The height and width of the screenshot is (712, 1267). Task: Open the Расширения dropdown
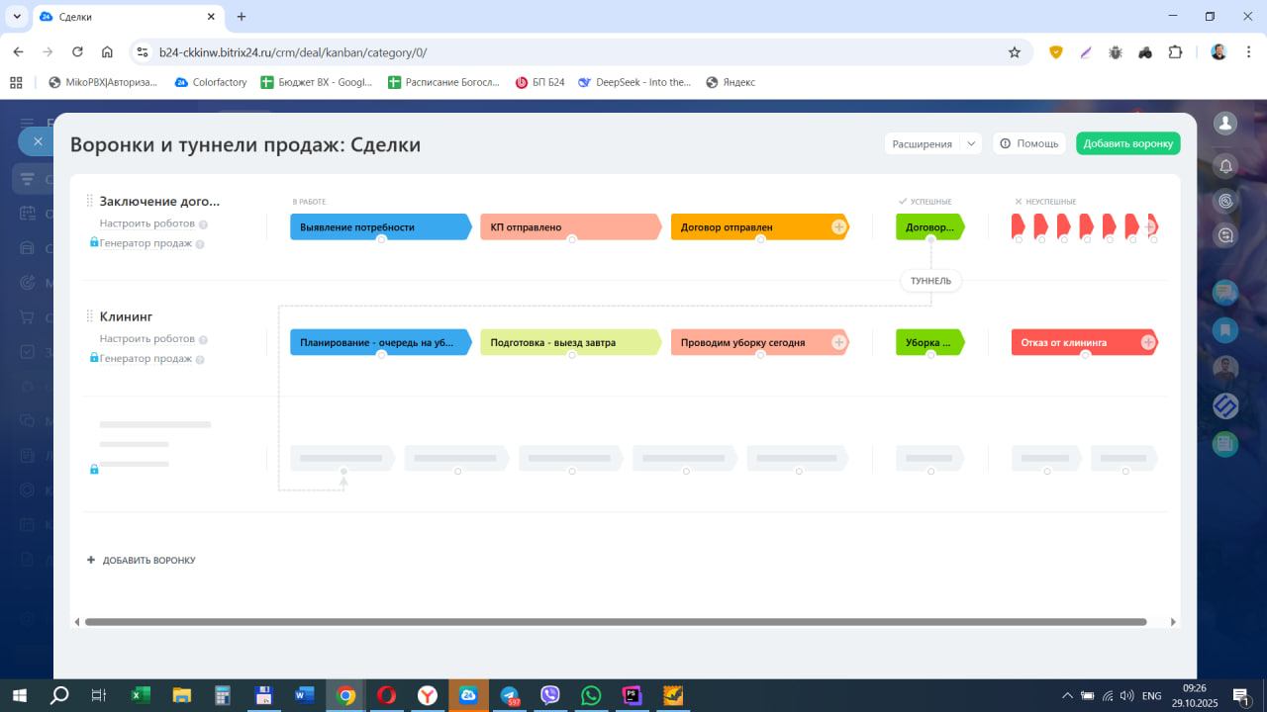[933, 144]
